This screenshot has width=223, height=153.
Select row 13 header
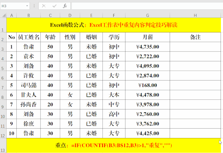(x=3, y=145)
